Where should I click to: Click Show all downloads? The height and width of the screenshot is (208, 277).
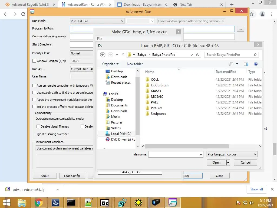256,189
